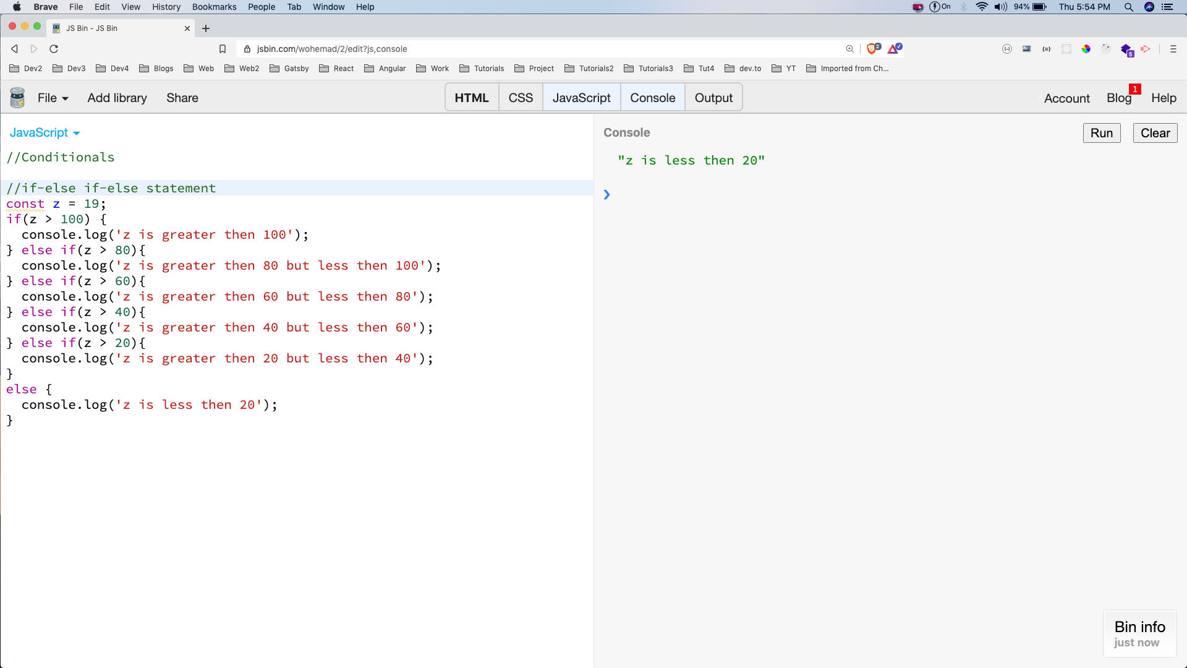Reload the JS Bin page
The height and width of the screenshot is (668, 1187).
pos(54,49)
